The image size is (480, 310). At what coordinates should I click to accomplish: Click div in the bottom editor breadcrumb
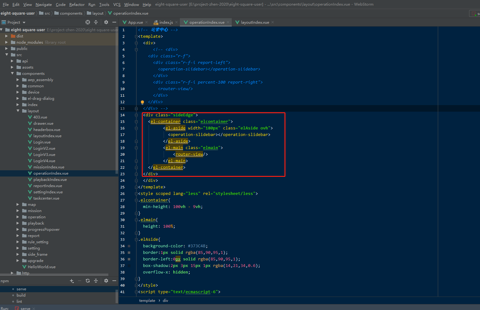point(165,300)
